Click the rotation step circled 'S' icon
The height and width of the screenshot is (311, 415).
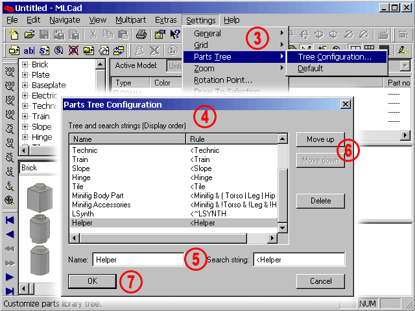click(x=59, y=51)
